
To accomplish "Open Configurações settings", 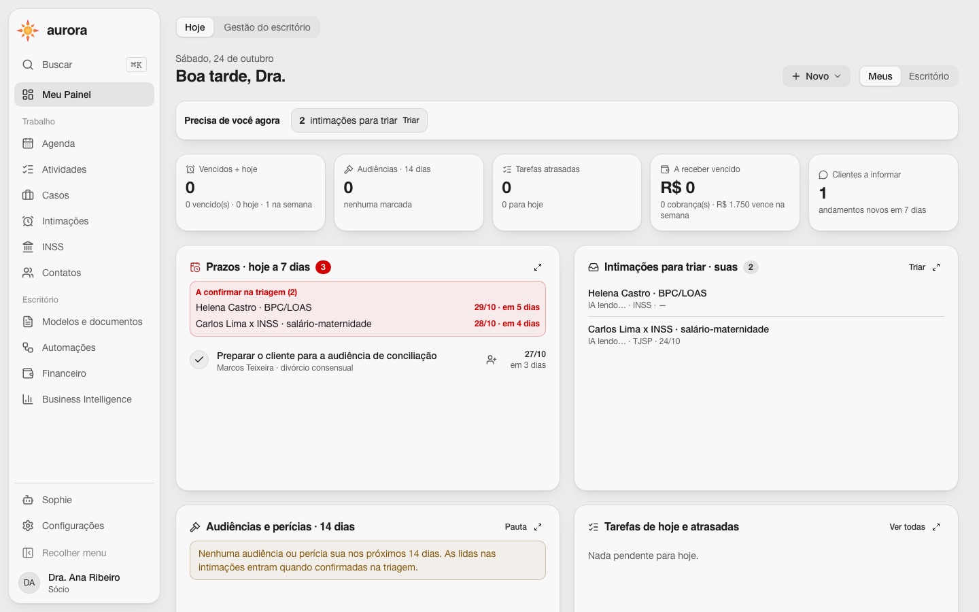I will 84,526.
